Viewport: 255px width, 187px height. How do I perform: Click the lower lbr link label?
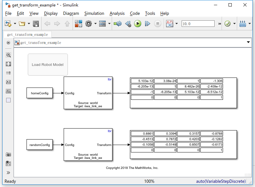110,131
